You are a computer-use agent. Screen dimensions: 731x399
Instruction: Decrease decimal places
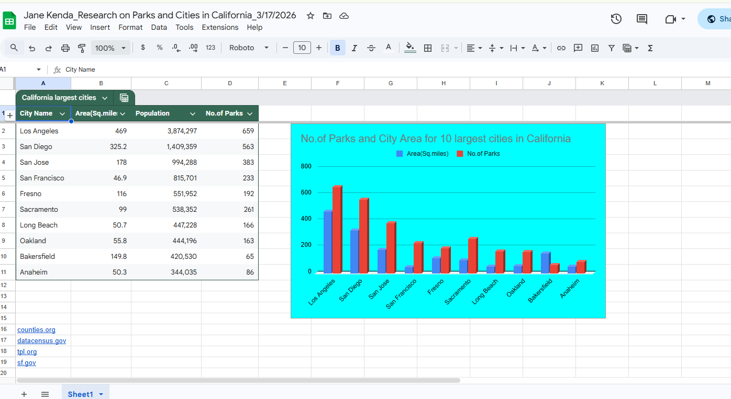176,48
